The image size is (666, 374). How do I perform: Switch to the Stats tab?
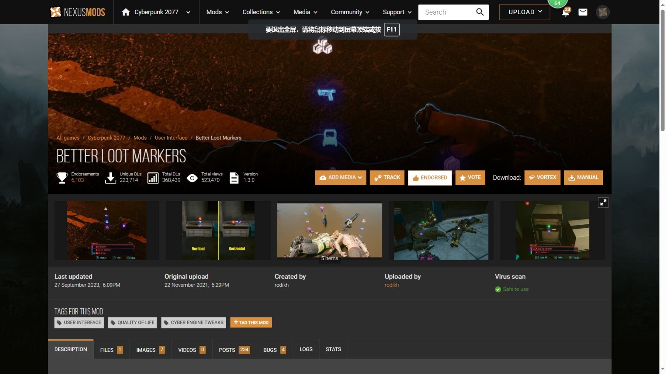tap(333, 349)
